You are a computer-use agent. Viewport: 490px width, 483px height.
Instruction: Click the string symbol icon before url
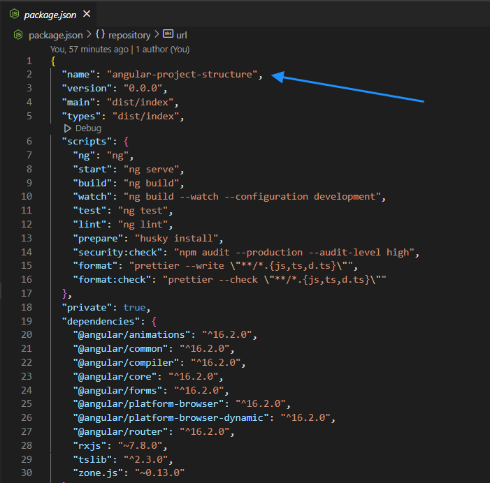click(x=168, y=34)
